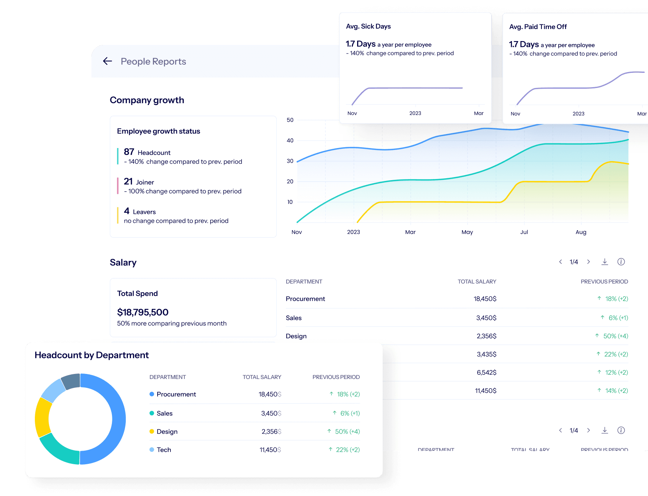Click blue Procurement legend dot
The width and height of the screenshot is (648, 496).
152,394
